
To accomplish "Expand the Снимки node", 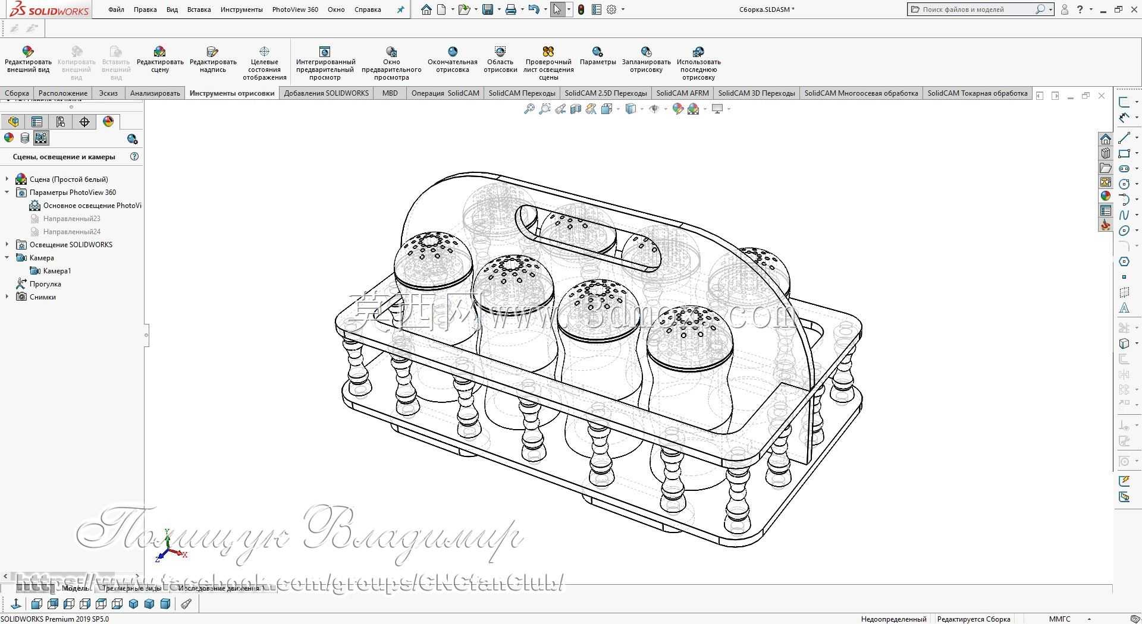I will coord(7,297).
